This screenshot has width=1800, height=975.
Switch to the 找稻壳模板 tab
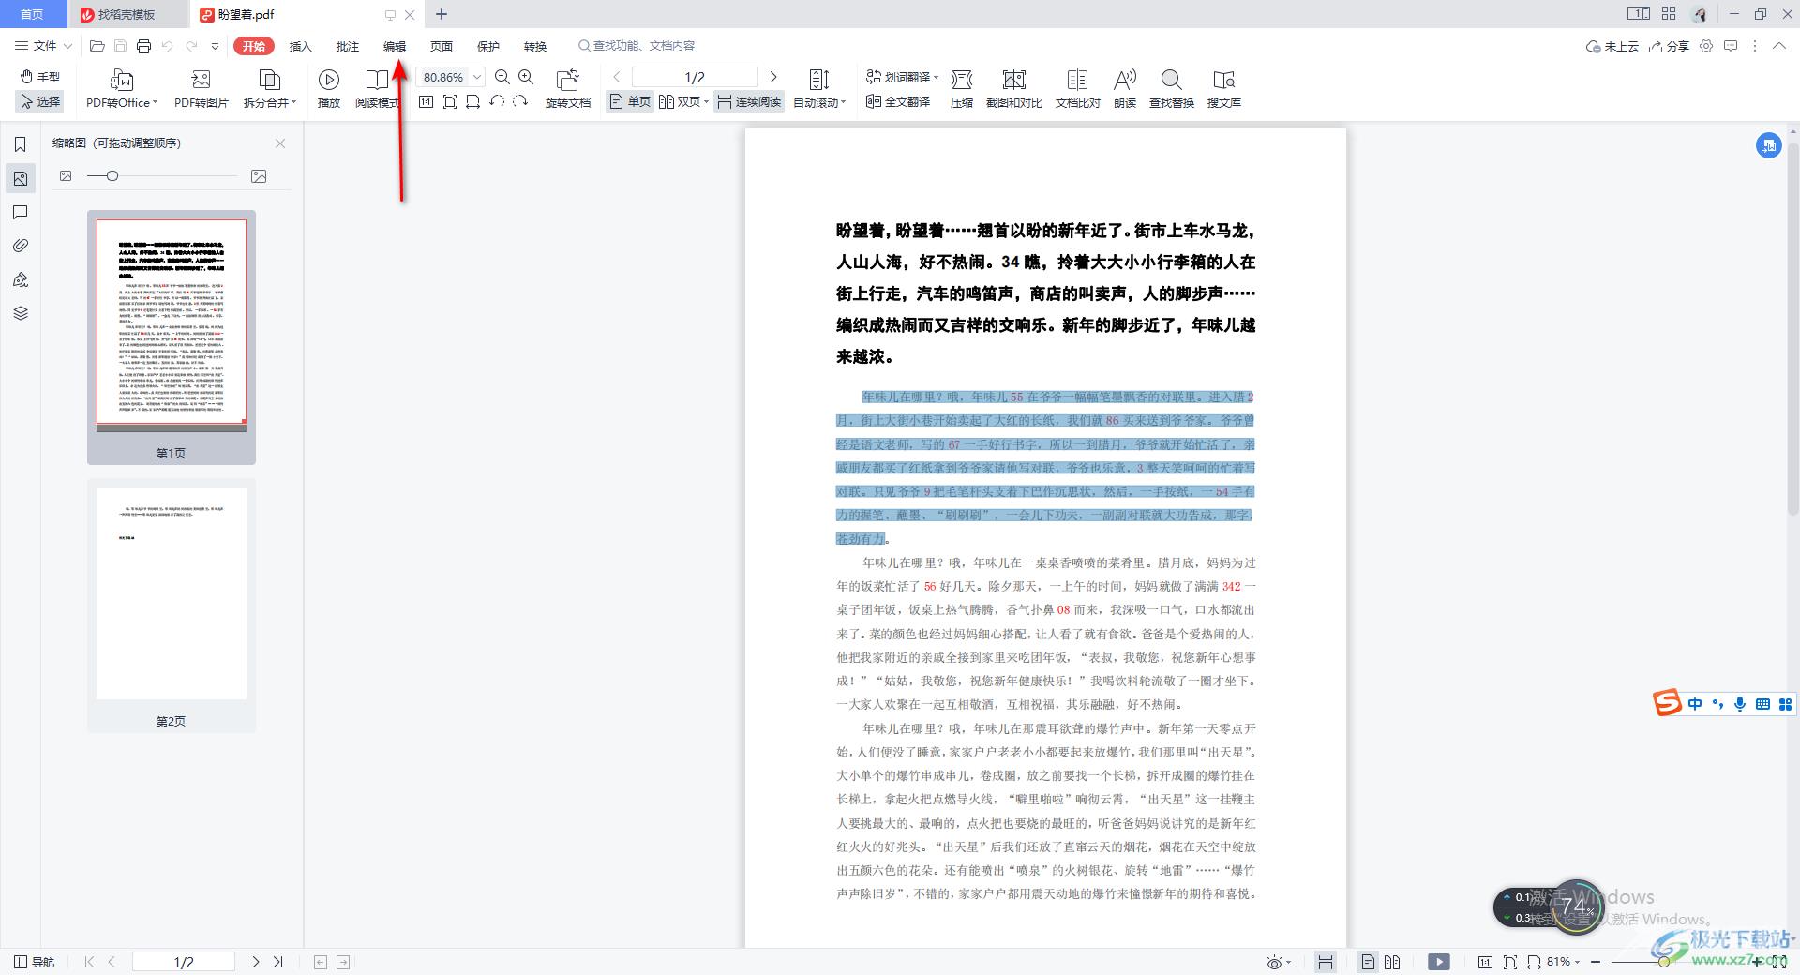coord(127,14)
